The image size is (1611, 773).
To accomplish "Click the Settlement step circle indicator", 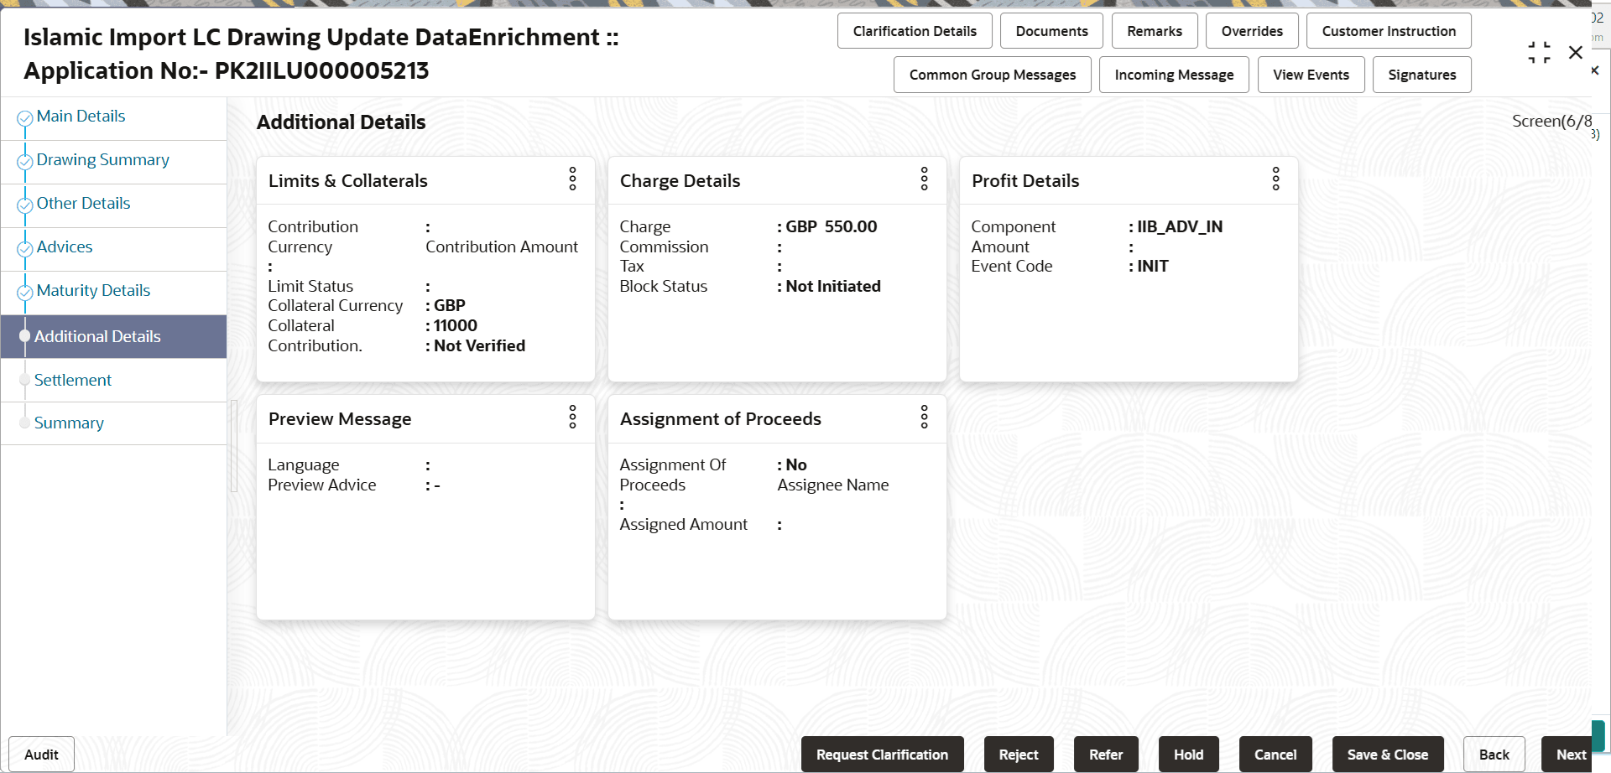I will [x=24, y=381].
